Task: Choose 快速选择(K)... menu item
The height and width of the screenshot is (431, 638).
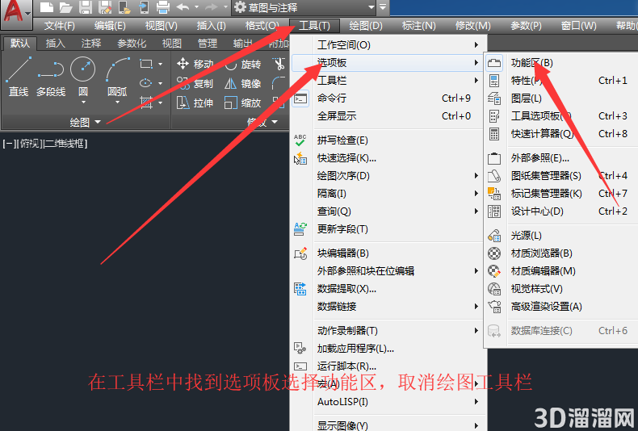Action: pos(388,158)
